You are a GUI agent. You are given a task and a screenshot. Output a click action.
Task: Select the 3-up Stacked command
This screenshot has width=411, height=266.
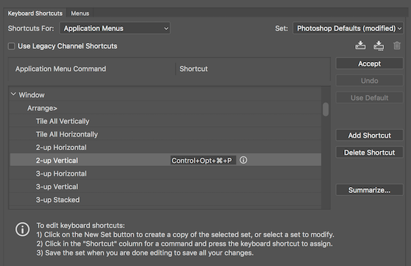pos(58,200)
